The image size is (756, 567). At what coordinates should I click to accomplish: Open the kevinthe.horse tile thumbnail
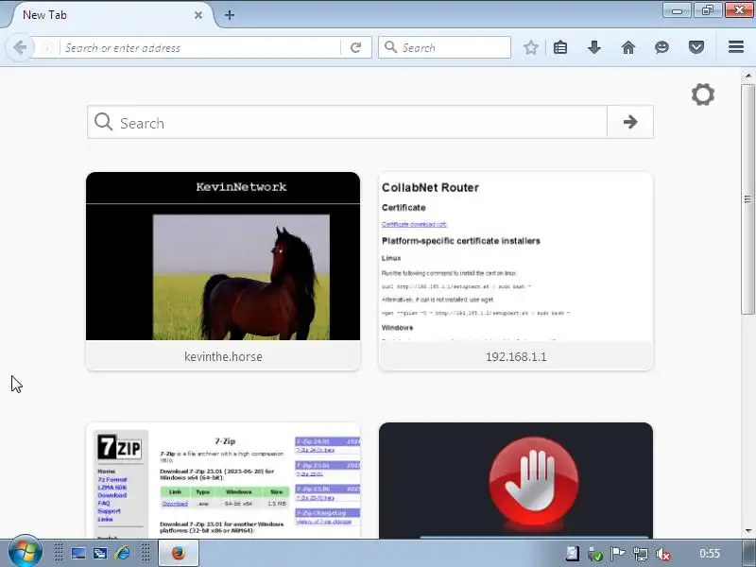click(x=223, y=256)
